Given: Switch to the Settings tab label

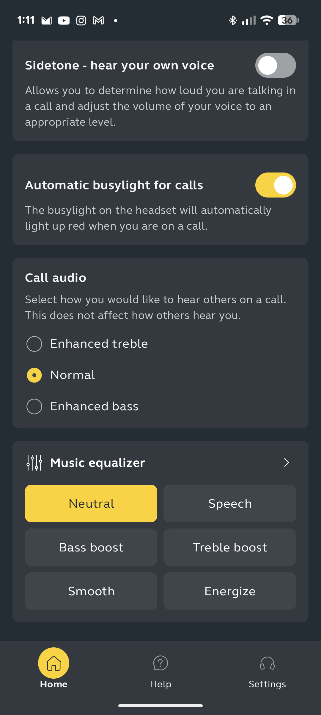Looking at the screenshot, I should point(267,684).
